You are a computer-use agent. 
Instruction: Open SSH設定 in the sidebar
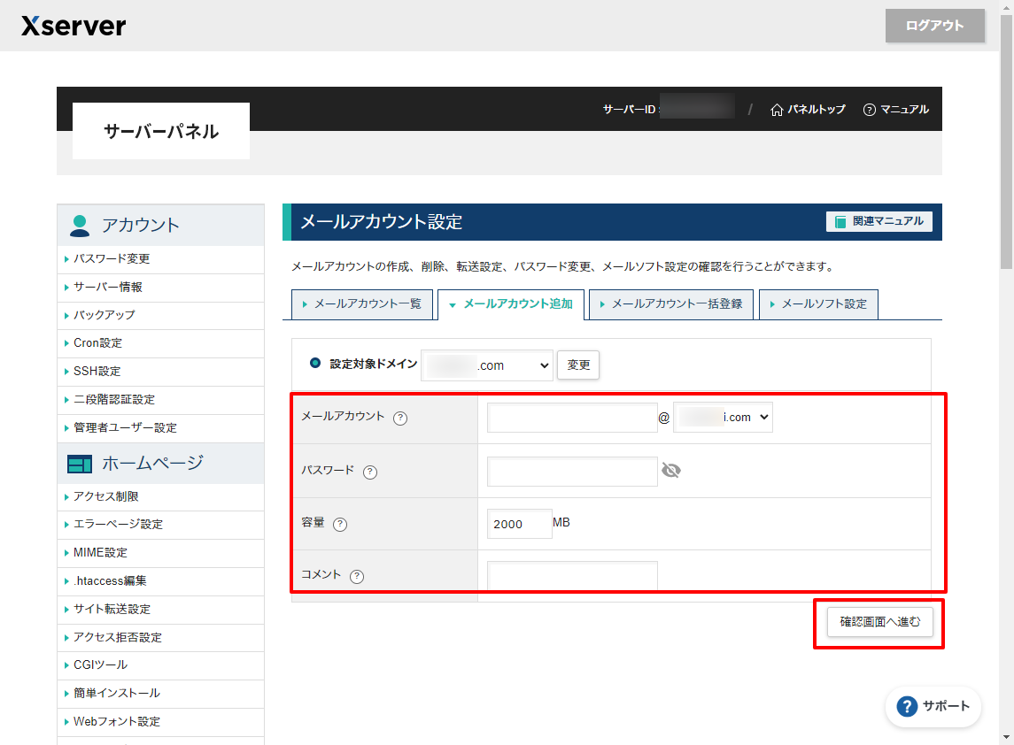(x=97, y=372)
